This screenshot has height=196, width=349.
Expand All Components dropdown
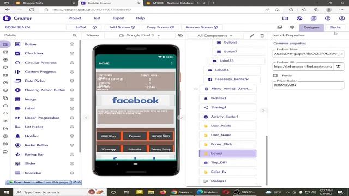click(x=215, y=36)
